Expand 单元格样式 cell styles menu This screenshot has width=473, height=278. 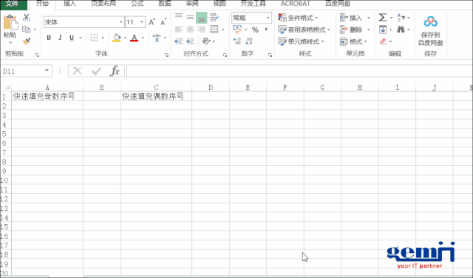tap(301, 41)
